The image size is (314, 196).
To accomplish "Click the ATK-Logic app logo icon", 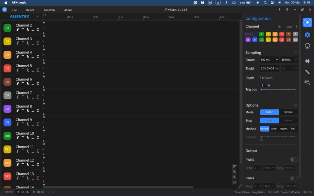I will [5, 9].
